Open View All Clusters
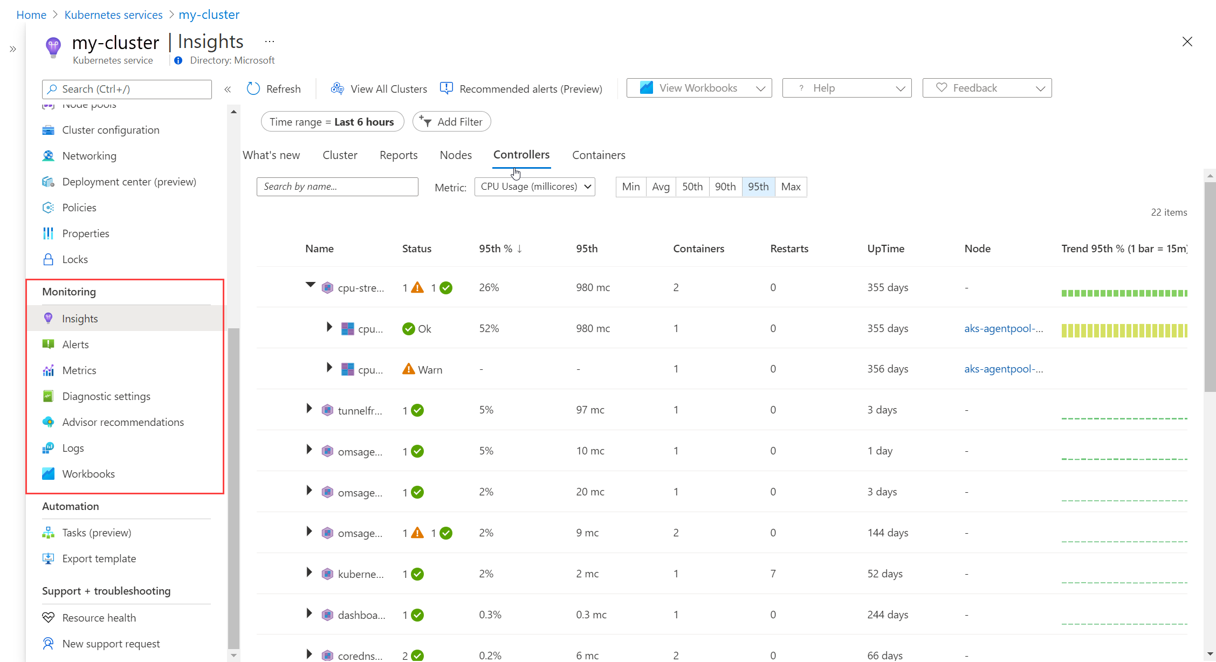The height and width of the screenshot is (662, 1216). 379,89
